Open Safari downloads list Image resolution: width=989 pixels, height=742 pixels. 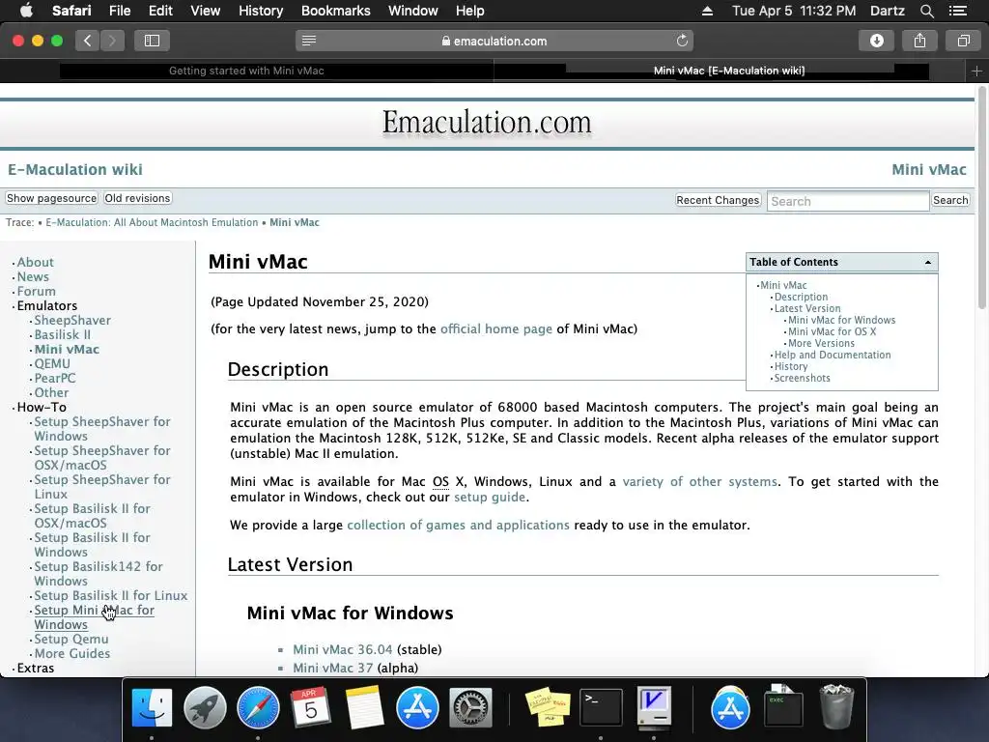pos(877,41)
